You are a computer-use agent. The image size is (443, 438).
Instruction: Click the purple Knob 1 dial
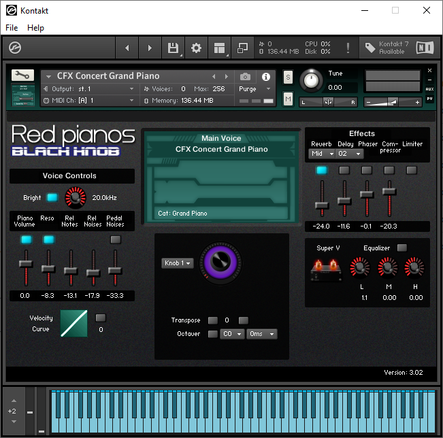coord(220,263)
